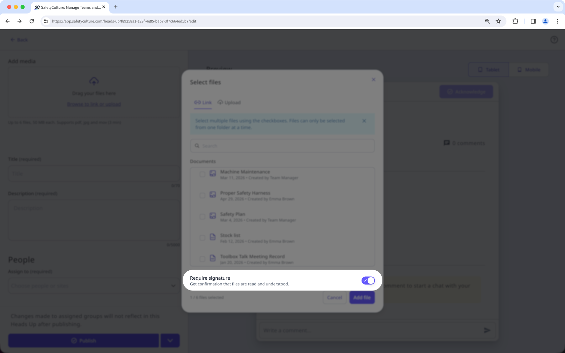Screen dimensions: 565x353
Task: Check the Stock list file checkbox
Action: 202,238
